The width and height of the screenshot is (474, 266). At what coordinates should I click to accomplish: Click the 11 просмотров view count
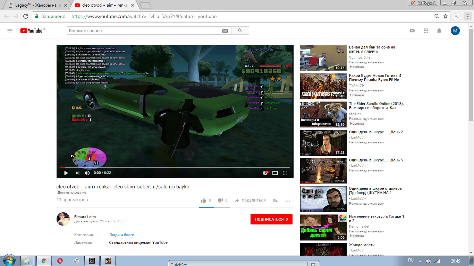72,200
